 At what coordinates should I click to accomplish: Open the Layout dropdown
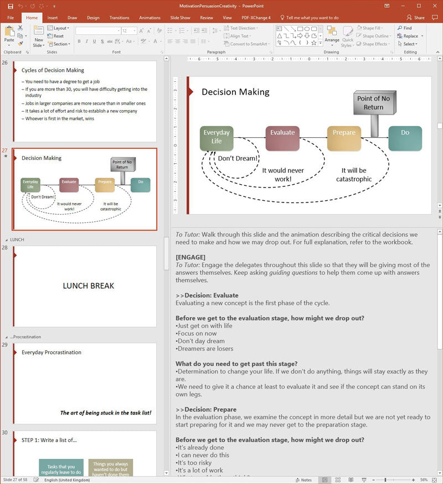pos(58,28)
